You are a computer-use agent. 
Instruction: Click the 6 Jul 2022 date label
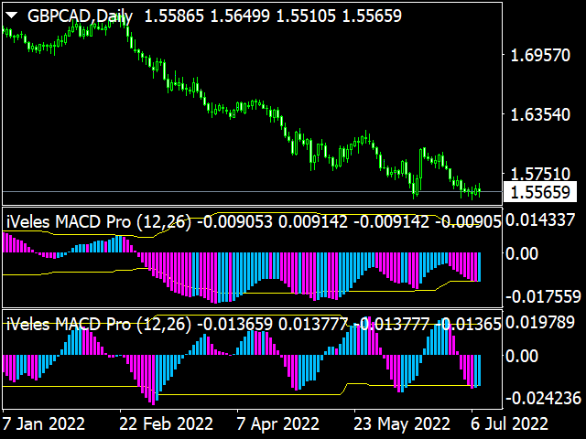click(509, 424)
